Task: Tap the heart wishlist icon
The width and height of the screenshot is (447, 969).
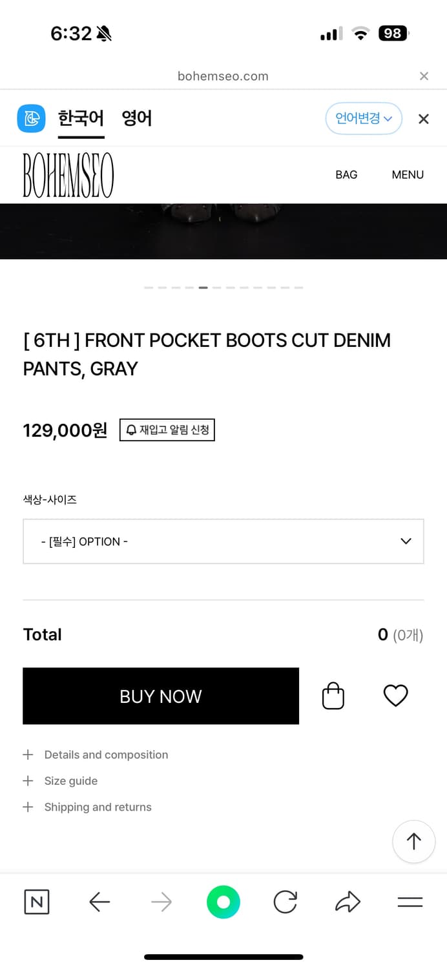Action: [x=395, y=696]
